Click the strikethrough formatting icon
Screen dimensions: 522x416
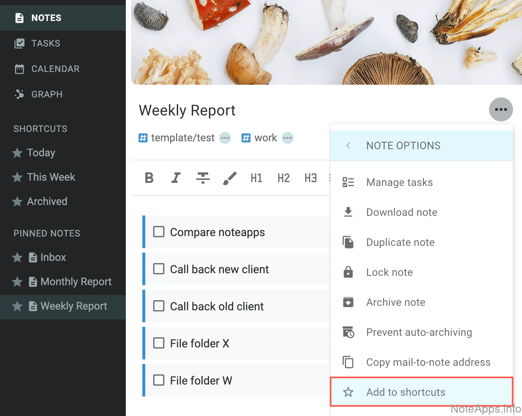point(203,178)
